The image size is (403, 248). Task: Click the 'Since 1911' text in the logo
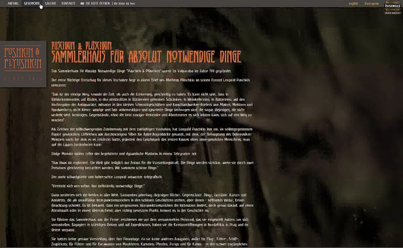(x=23, y=79)
